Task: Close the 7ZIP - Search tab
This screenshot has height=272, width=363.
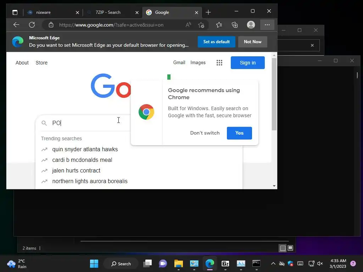Action: click(137, 12)
